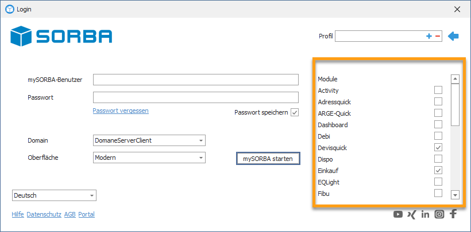Click the SORBA cube logo

[21, 36]
